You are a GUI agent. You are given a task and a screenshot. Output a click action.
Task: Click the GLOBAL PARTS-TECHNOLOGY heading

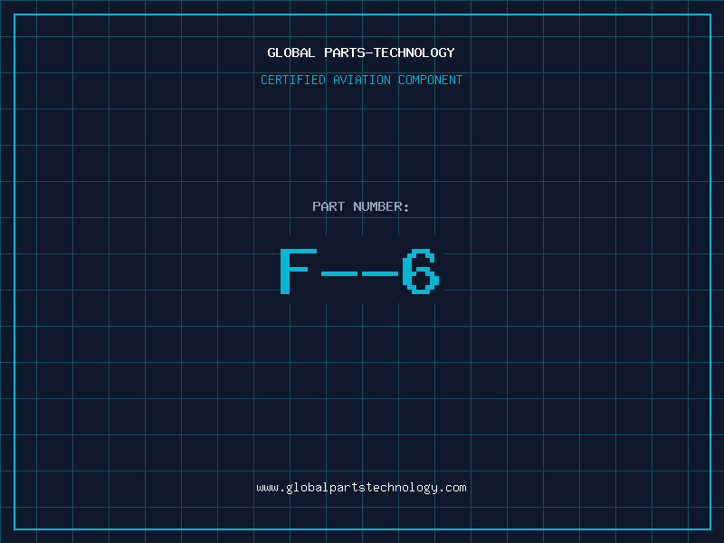pyautogui.click(x=361, y=52)
